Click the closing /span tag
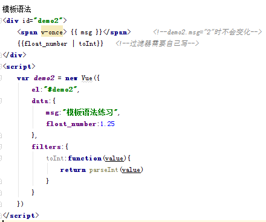This screenshot has height=222, width=266. [x=117, y=32]
